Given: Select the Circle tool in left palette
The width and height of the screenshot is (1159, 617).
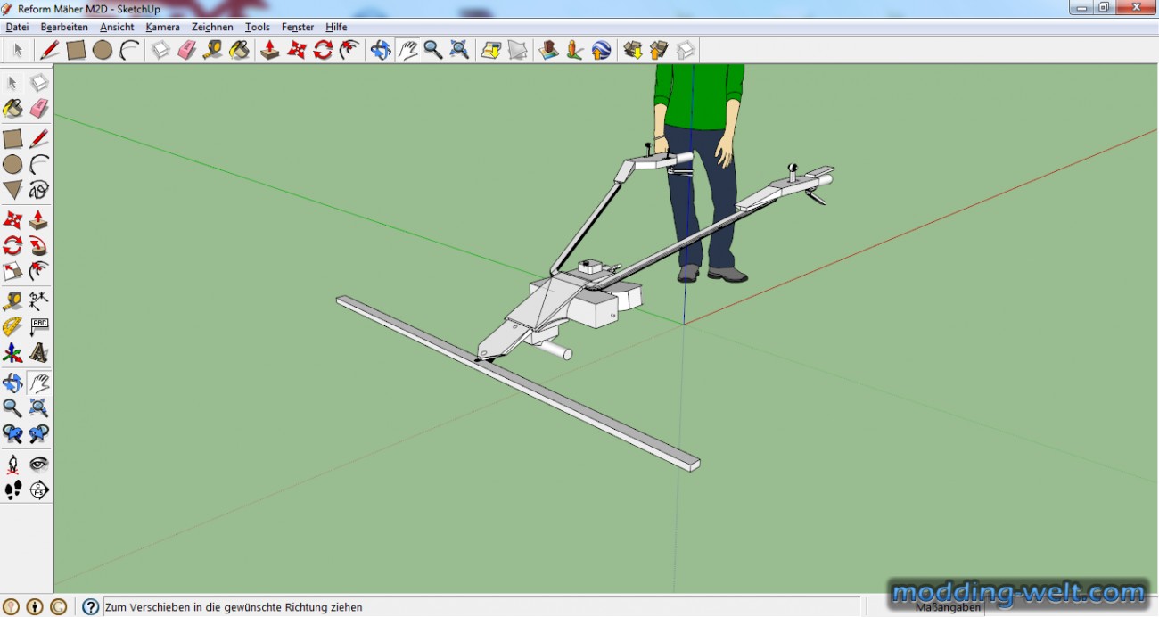Looking at the screenshot, I should 12,164.
